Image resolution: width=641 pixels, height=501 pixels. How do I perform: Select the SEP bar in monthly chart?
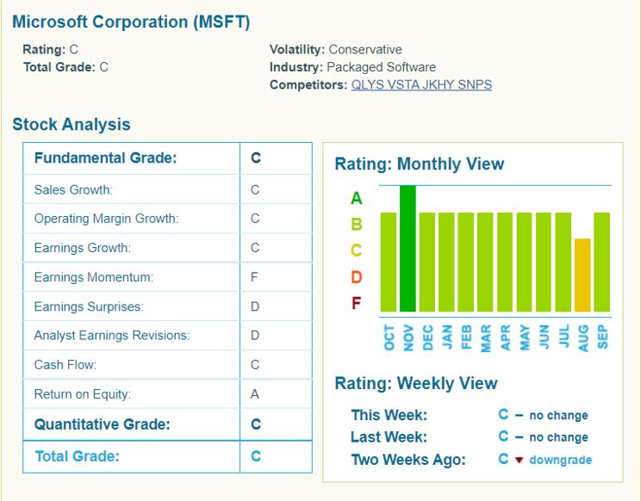[x=601, y=262]
